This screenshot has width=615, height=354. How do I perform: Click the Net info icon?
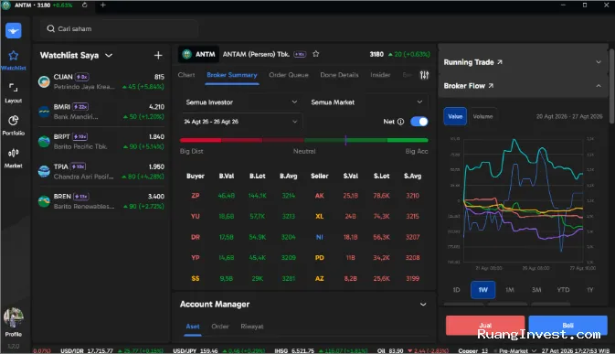tap(400, 122)
